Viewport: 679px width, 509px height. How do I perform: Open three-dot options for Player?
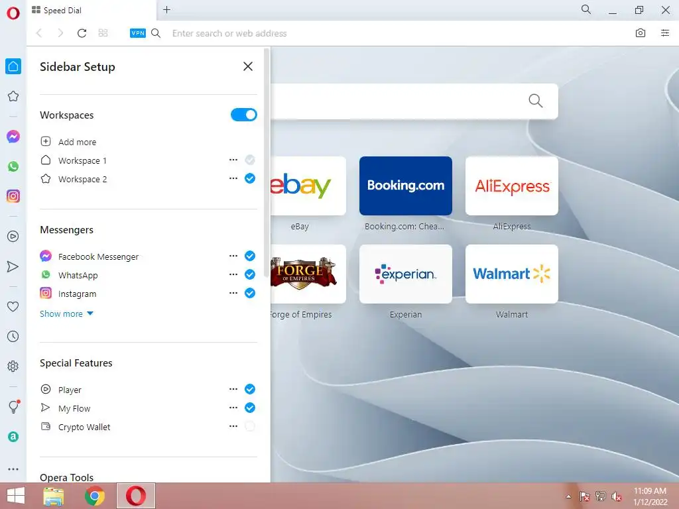click(x=233, y=389)
